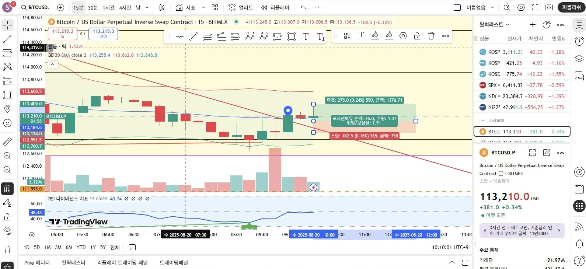Open the quick search icon
This screenshot has width=586, height=269.
tap(507, 7)
